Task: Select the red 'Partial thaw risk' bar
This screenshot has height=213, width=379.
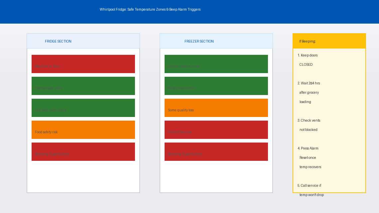Action: point(216,130)
